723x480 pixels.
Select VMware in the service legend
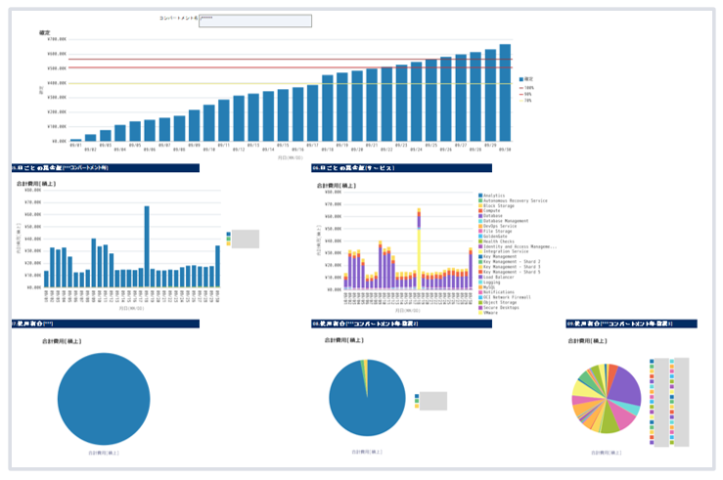click(x=491, y=313)
